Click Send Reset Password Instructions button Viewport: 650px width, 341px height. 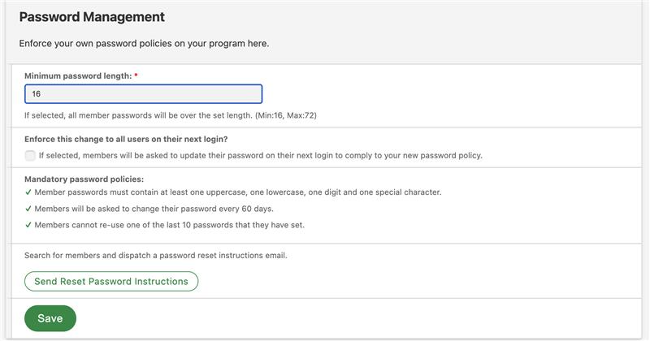point(111,282)
